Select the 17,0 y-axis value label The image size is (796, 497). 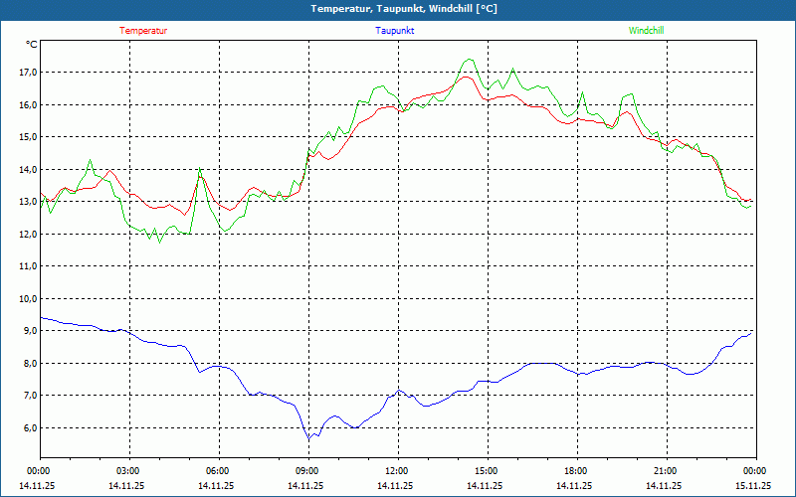[27, 73]
